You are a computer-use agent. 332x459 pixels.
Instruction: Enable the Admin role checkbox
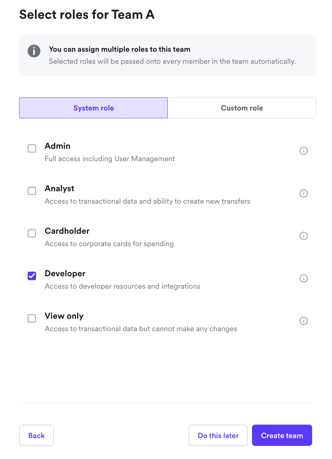[x=32, y=148]
